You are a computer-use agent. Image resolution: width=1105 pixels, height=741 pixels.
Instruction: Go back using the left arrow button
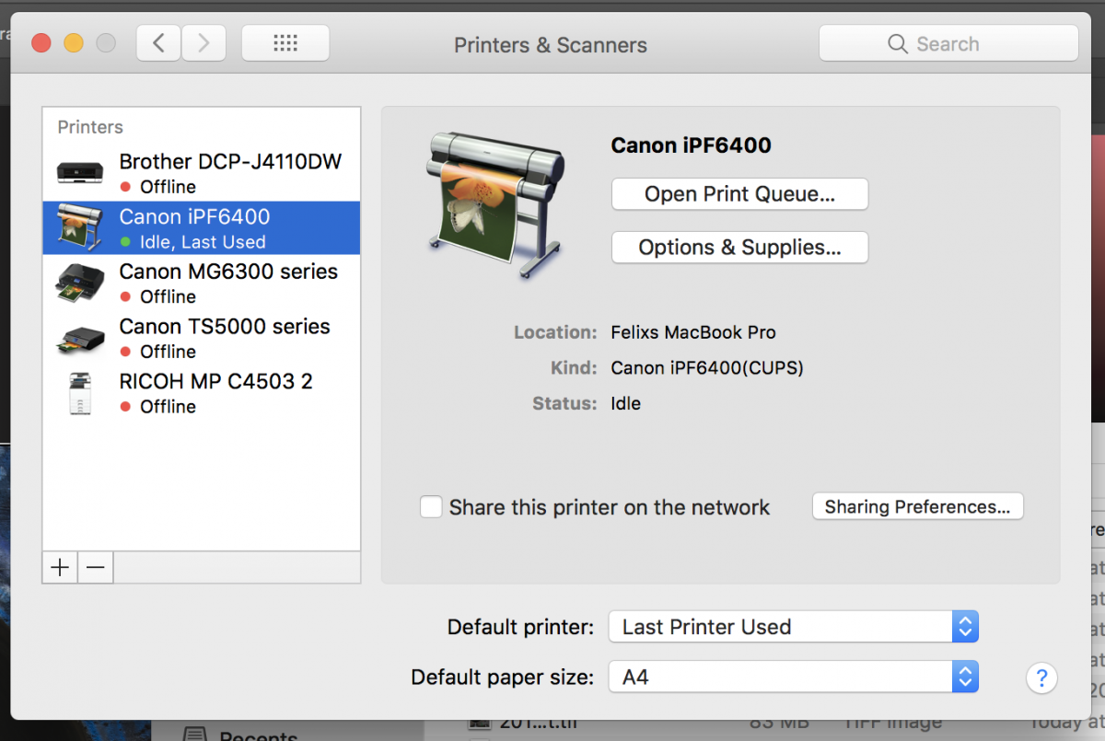click(x=159, y=43)
